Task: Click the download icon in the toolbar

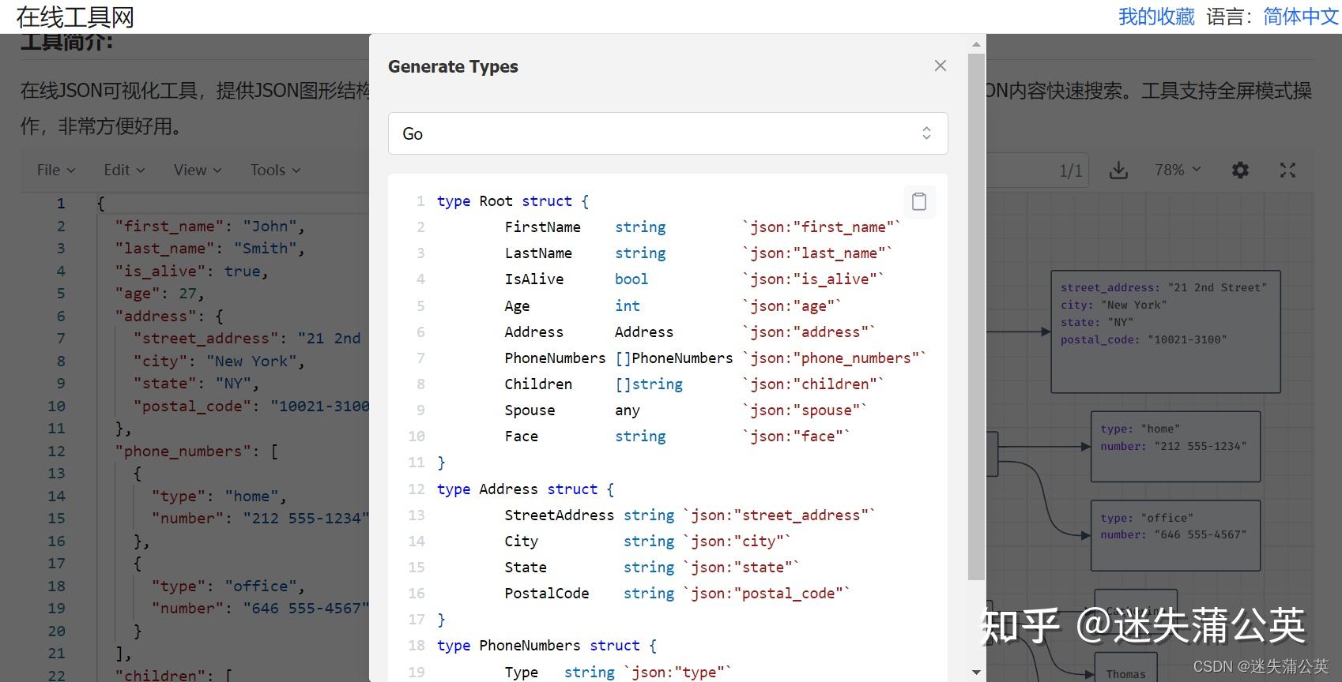Action: click(1118, 170)
